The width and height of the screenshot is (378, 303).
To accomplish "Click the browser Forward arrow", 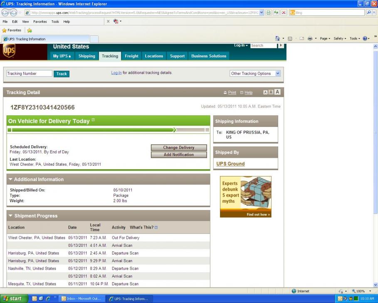I will (x=13, y=12).
